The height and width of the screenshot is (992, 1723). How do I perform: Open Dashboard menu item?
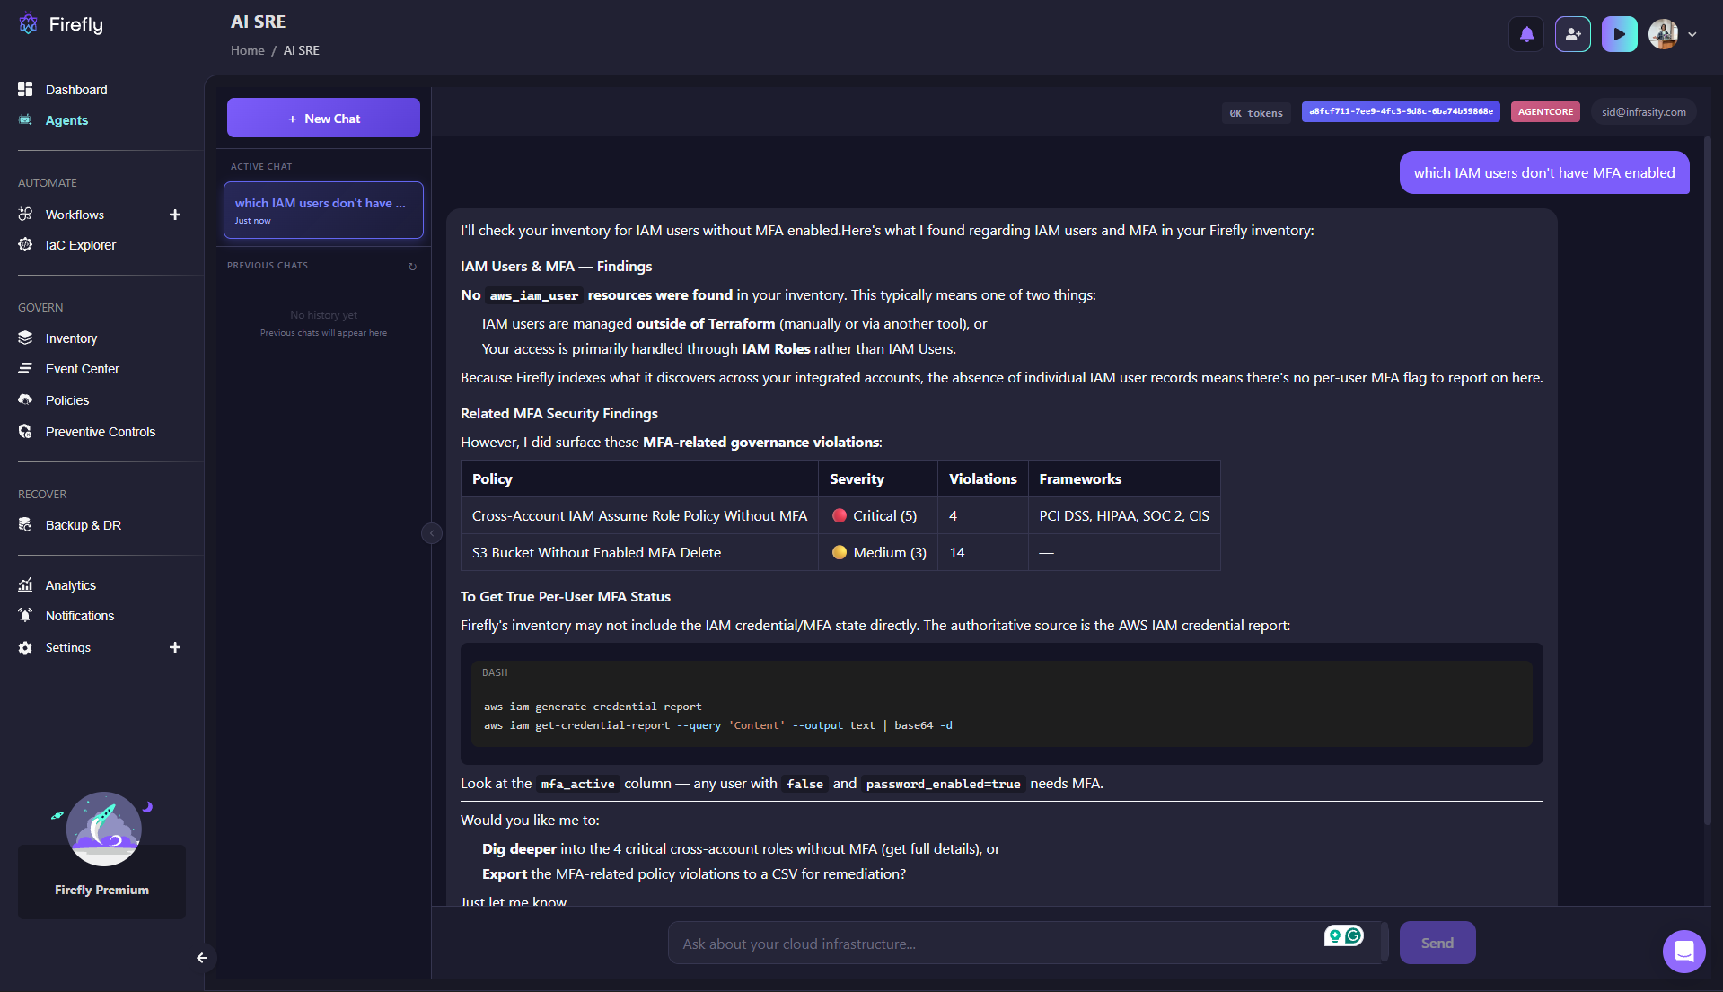click(76, 90)
